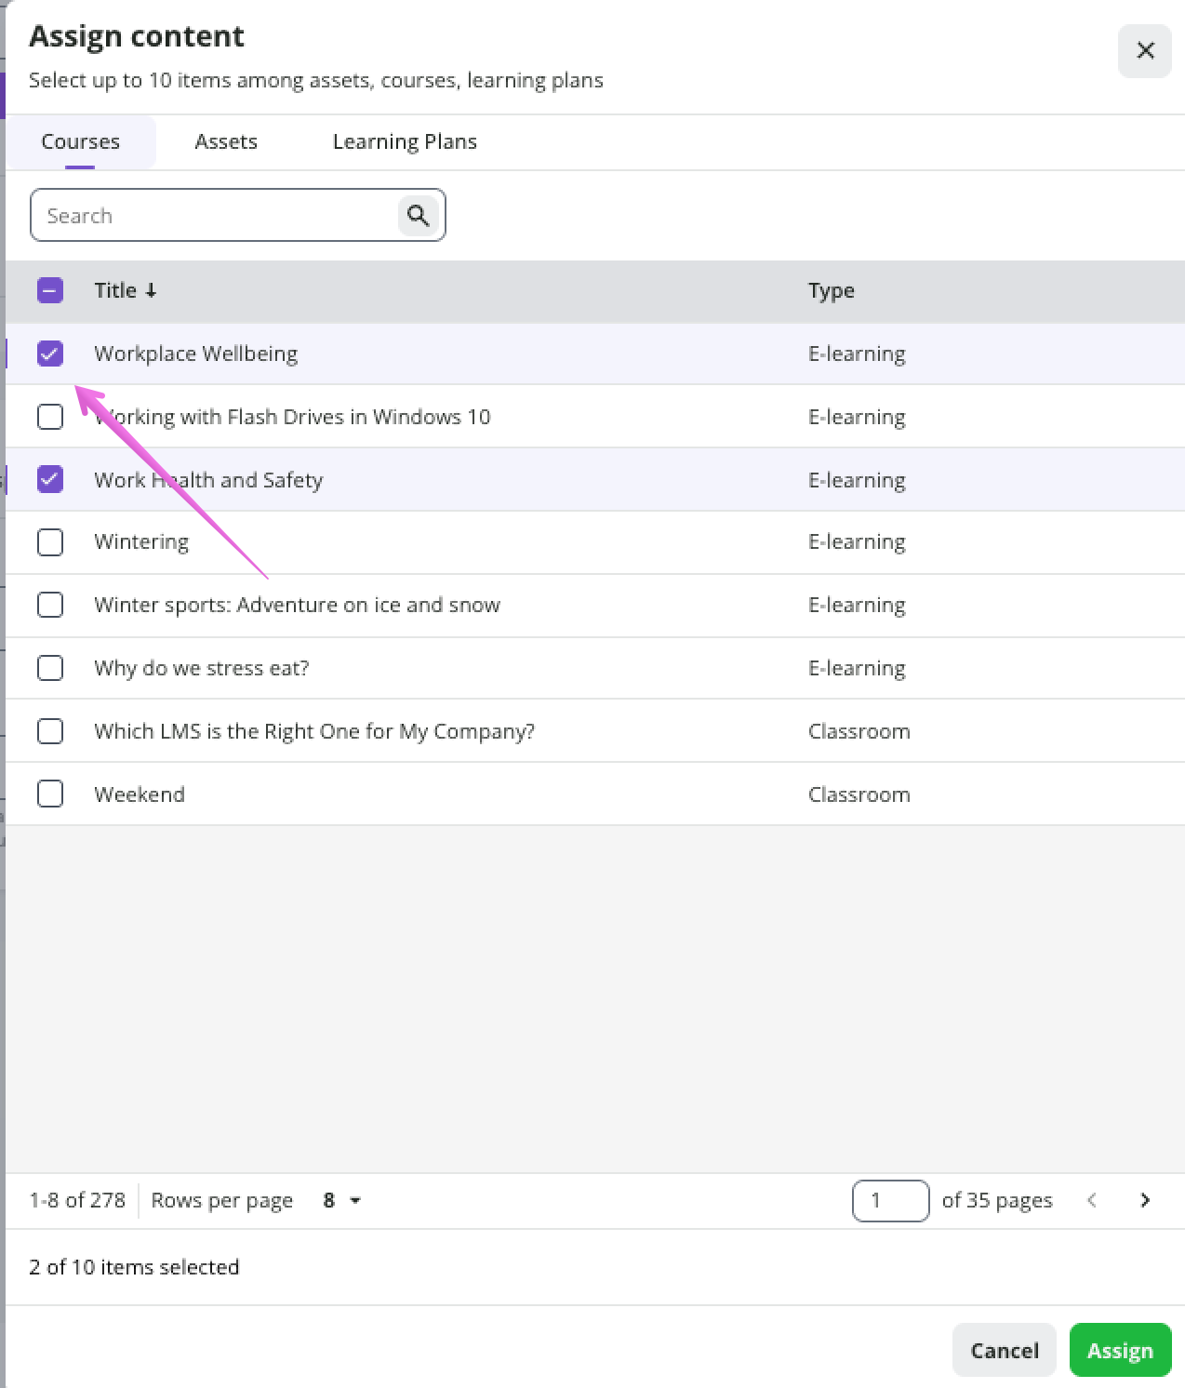
Task: Toggle the select-all header checkbox
Action: pyautogui.click(x=50, y=291)
